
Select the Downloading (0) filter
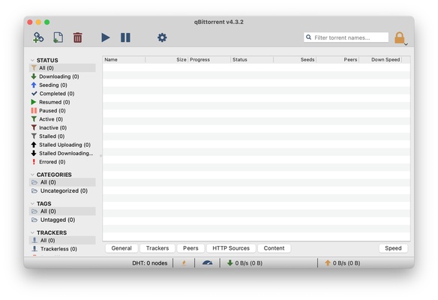62,76
